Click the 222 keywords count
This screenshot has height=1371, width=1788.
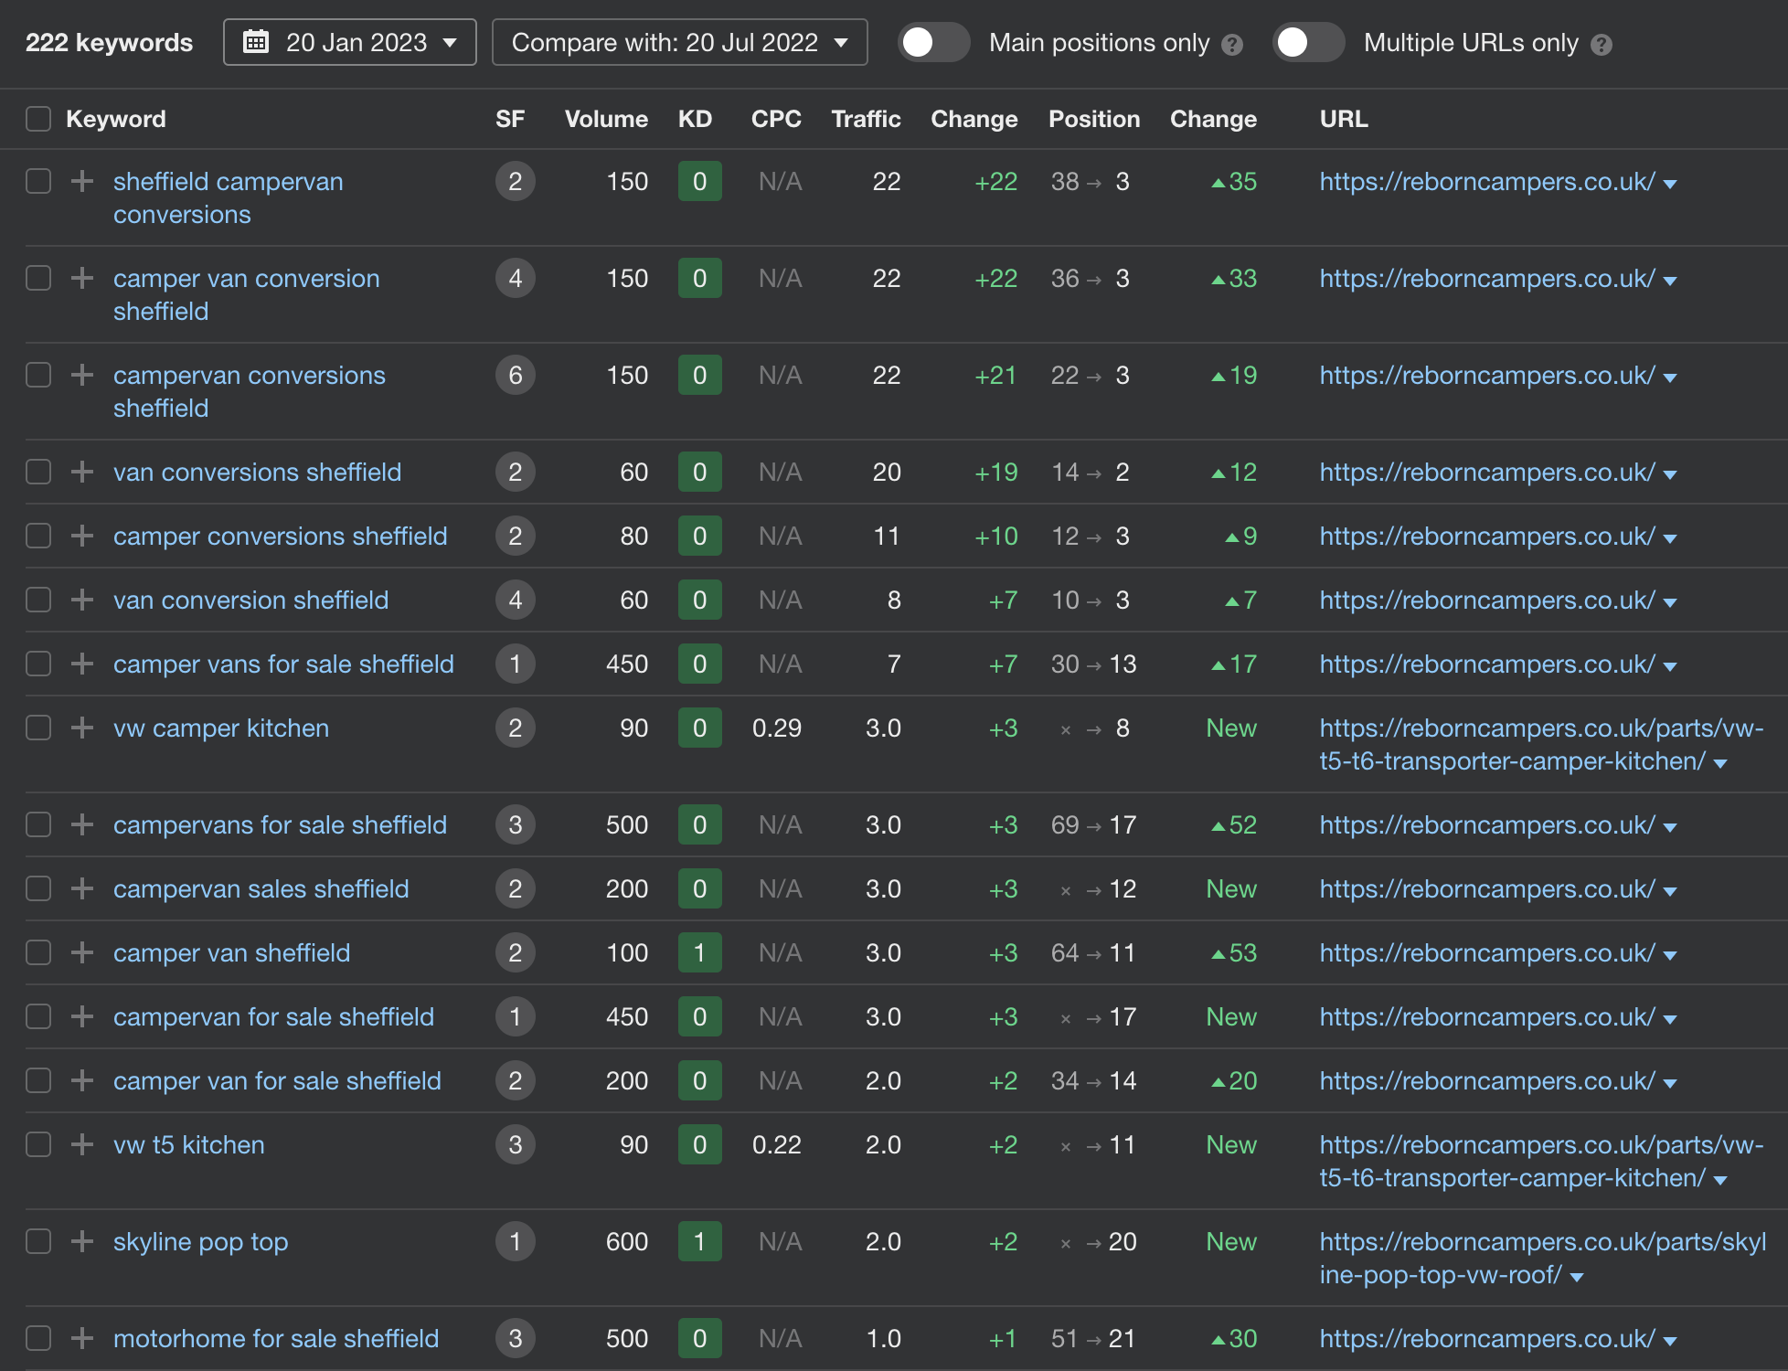point(109,42)
